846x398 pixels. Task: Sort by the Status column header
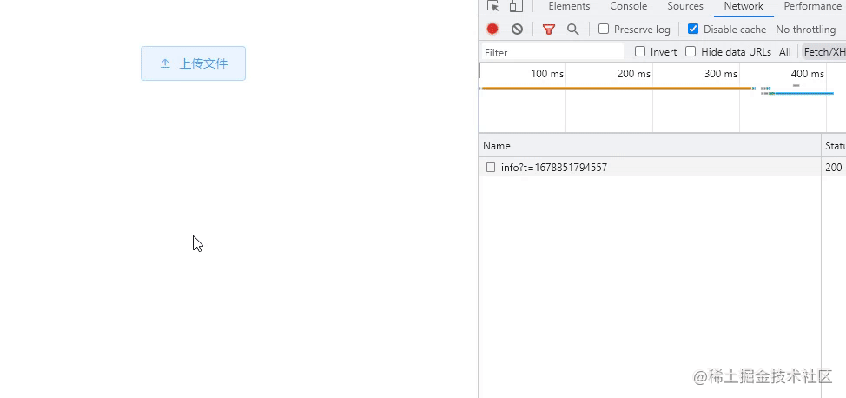pos(836,146)
